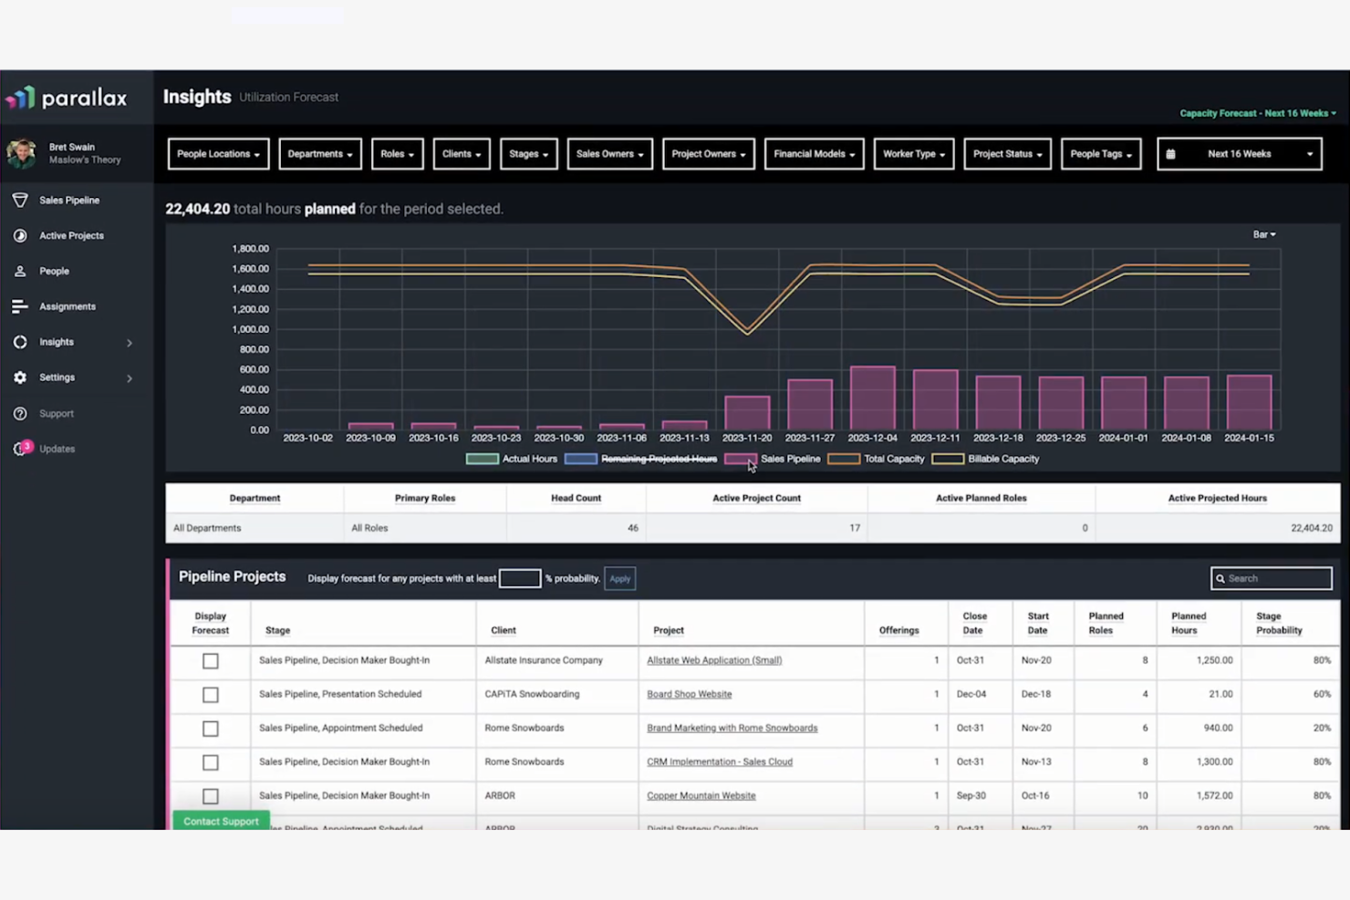Click the Support question mark icon
Image resolution: width=1350 pixels, height=900 pixels.
coord(20,413)
